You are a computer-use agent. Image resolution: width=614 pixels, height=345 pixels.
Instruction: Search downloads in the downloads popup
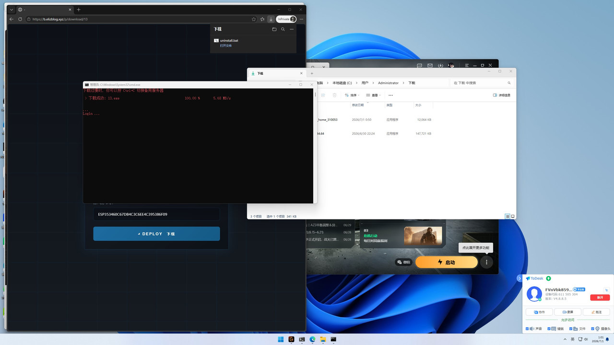click(x=283, y=29)
